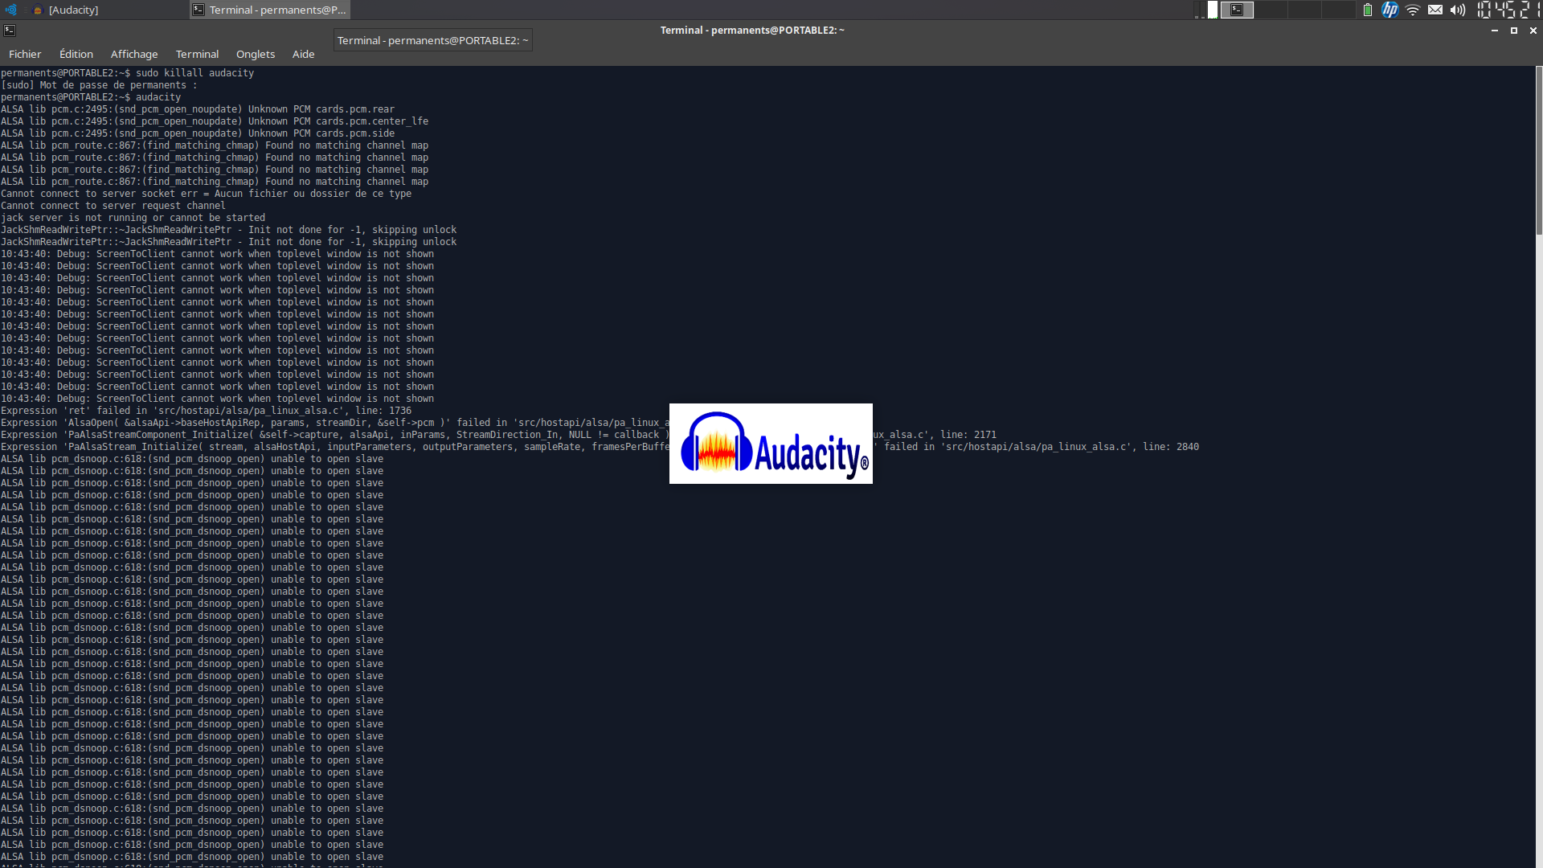Open the Édition menu

pos(76,54)
